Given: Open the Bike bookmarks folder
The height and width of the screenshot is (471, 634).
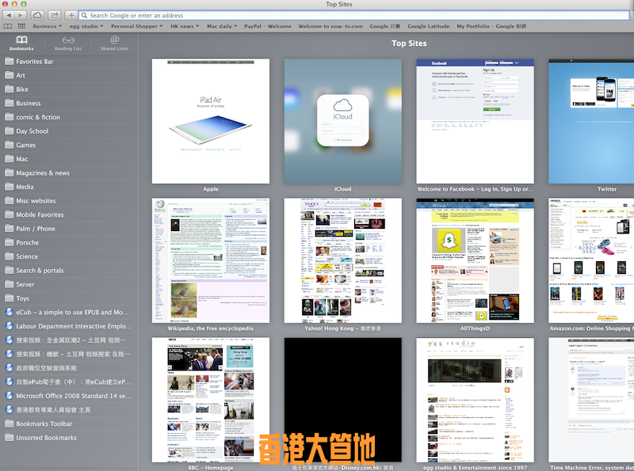Looking at the screenshot, I should 69,89.
